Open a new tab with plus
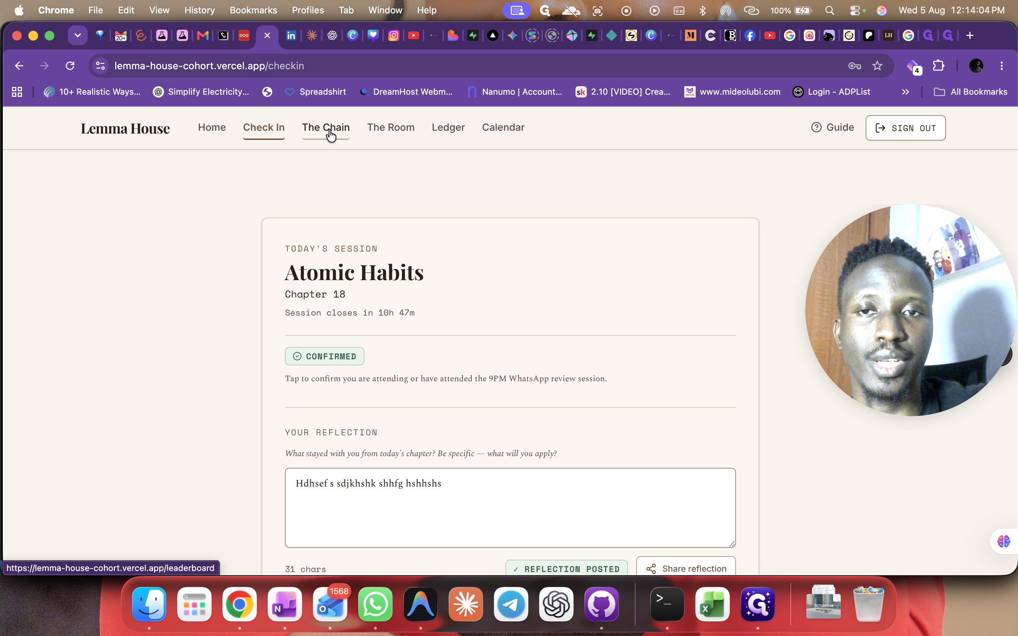This screenshot has height=636, width=1018. (x=970, y=35)
